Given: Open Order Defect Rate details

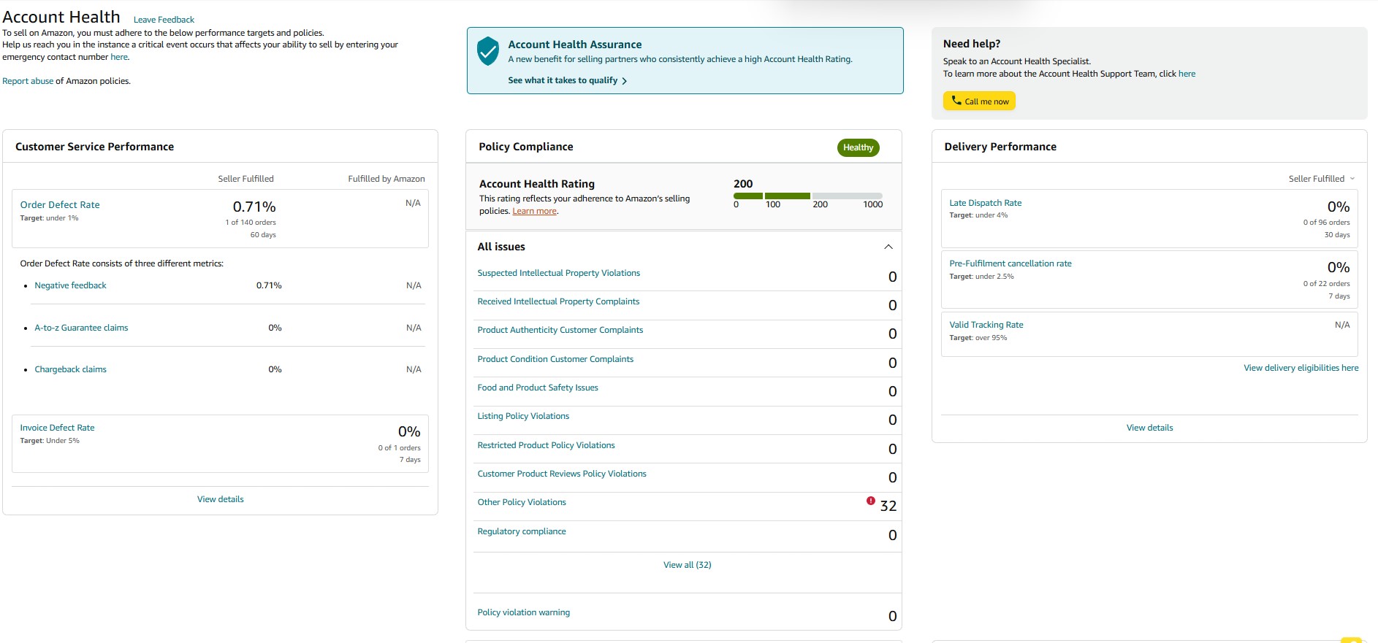Looking at the screenshot, I should click(x=60, y=205).
